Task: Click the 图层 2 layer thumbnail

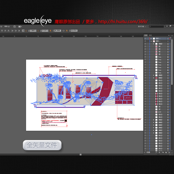Action: [x=154, y=39]
